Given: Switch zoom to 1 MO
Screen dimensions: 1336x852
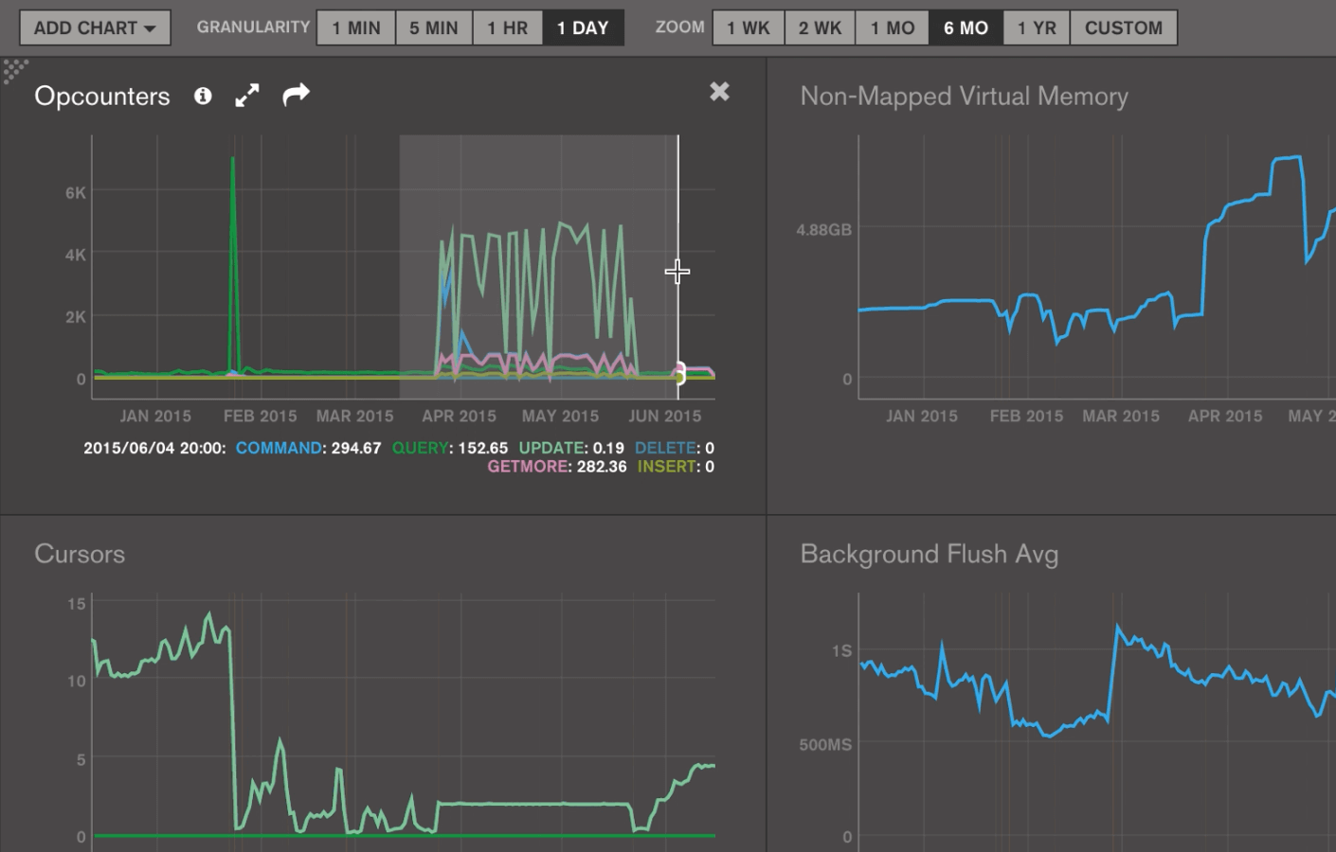Looking at the screenshot, I should coord(893,27).
